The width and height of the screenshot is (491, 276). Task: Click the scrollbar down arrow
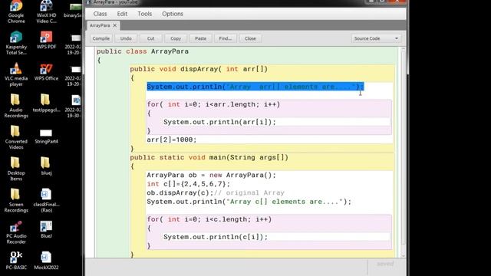[x=404, y=255]
